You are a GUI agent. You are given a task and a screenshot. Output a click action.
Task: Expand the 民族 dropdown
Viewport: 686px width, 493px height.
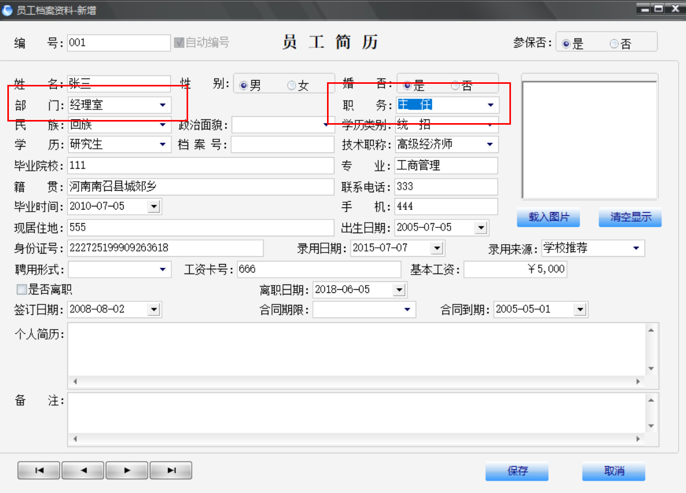pos(162,125)
